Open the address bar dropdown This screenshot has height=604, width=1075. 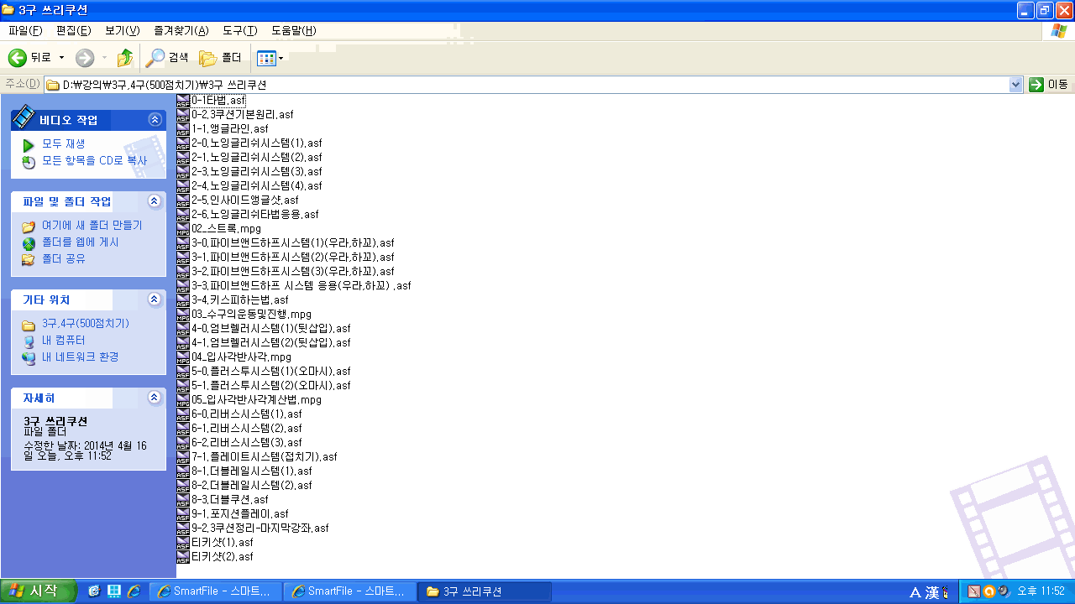pos(1015,85)
